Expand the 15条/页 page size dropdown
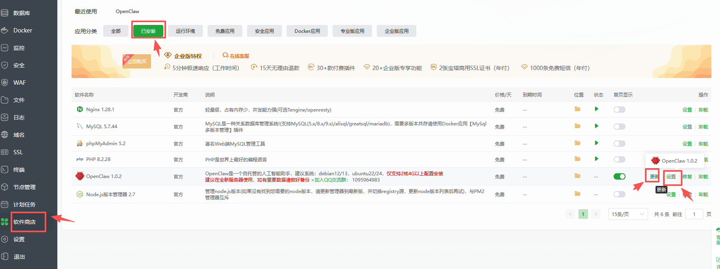 pos(628,214)
